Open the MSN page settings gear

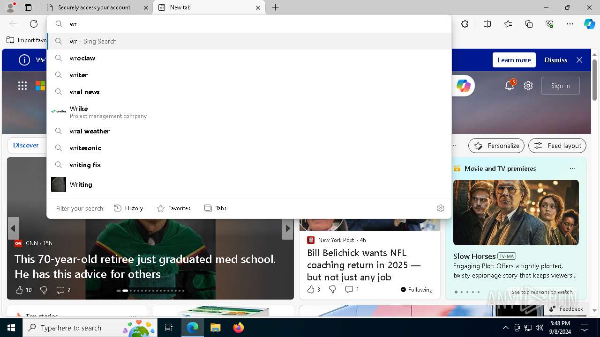[528, 86]
